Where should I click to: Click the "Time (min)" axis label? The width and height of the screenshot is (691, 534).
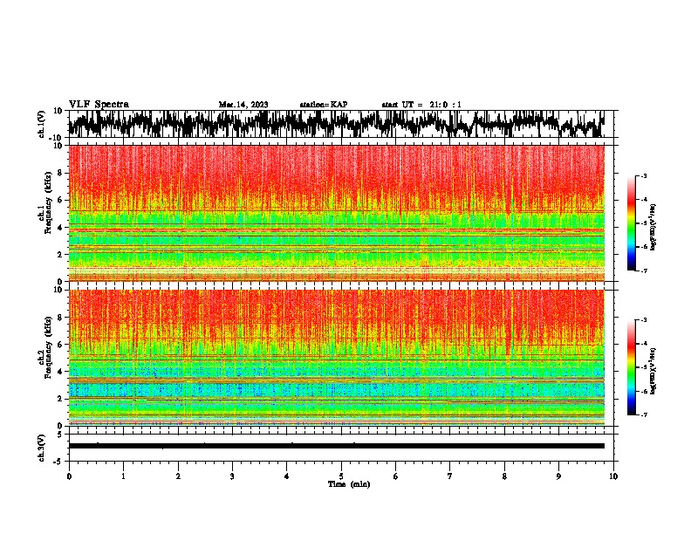349,484
